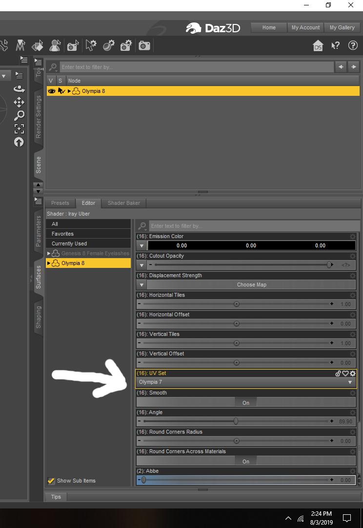363x528 pixels.
Task: Click the viewport zoom magnifier icon
Action: (x=19, y=115)
